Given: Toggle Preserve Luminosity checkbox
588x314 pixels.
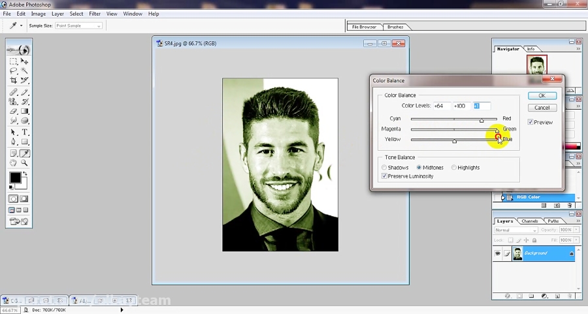Looking at the screenshot, I should coord(384,176).
